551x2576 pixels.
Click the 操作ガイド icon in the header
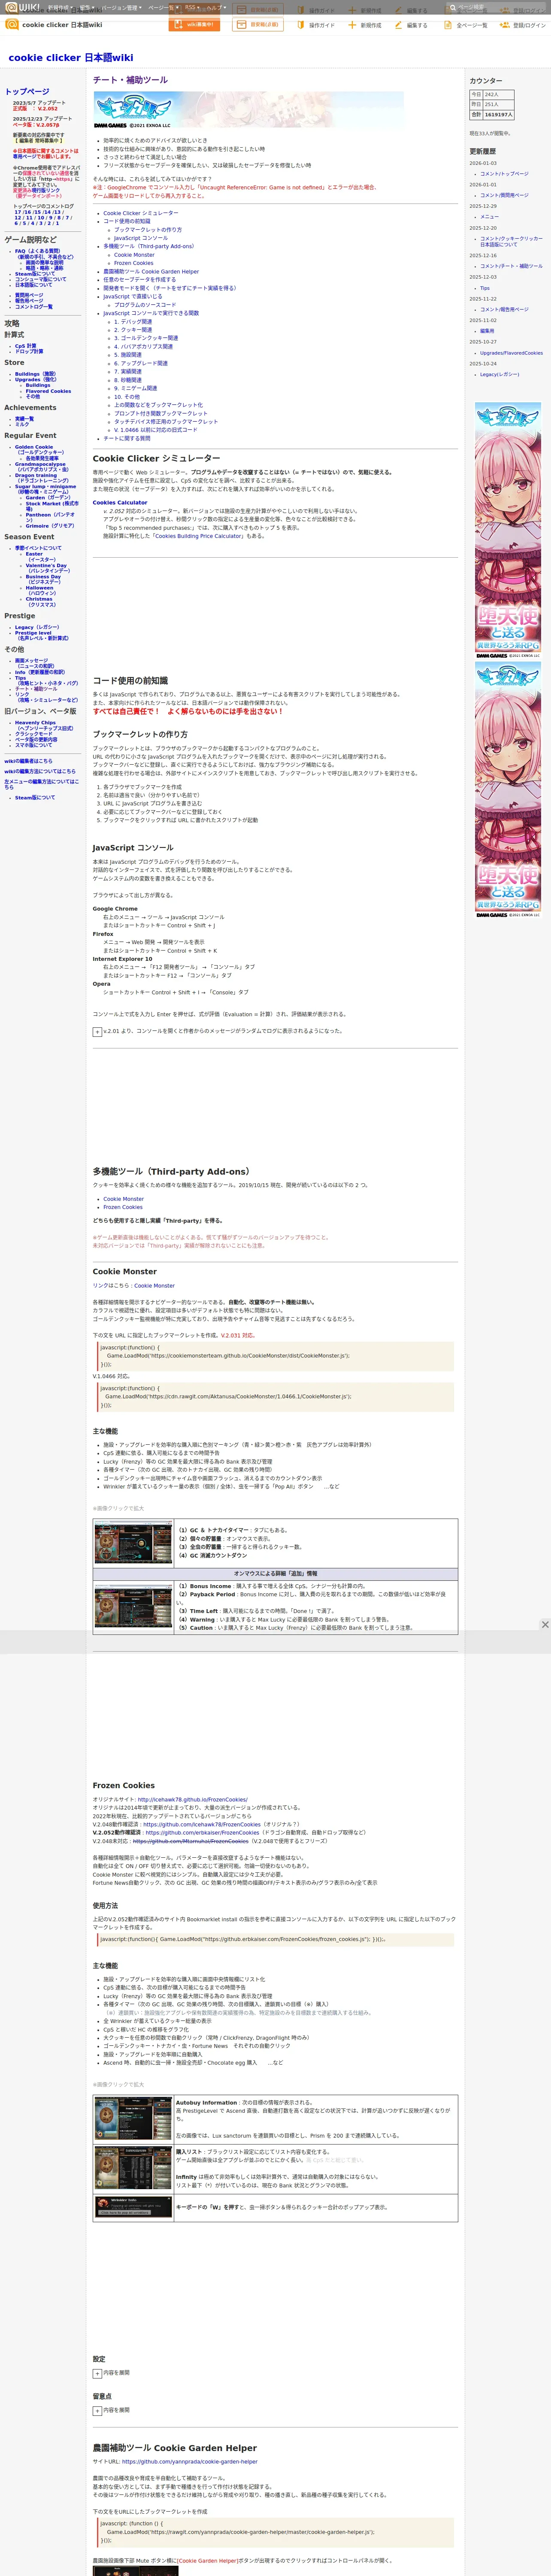pos(301,25)
